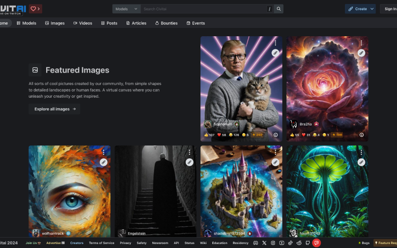
Task: Open the Privacy footer link
Action: pyautogui.click(x=126, y=243)
